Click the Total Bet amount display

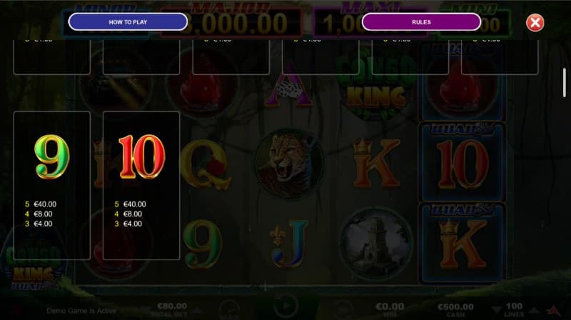[172, 309]
